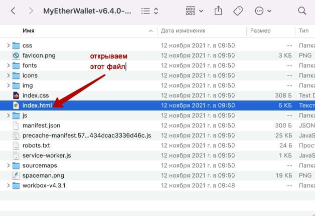Select the sourcemaps folder icon
The width and height of the screenshot is (315, 216).
16,165
